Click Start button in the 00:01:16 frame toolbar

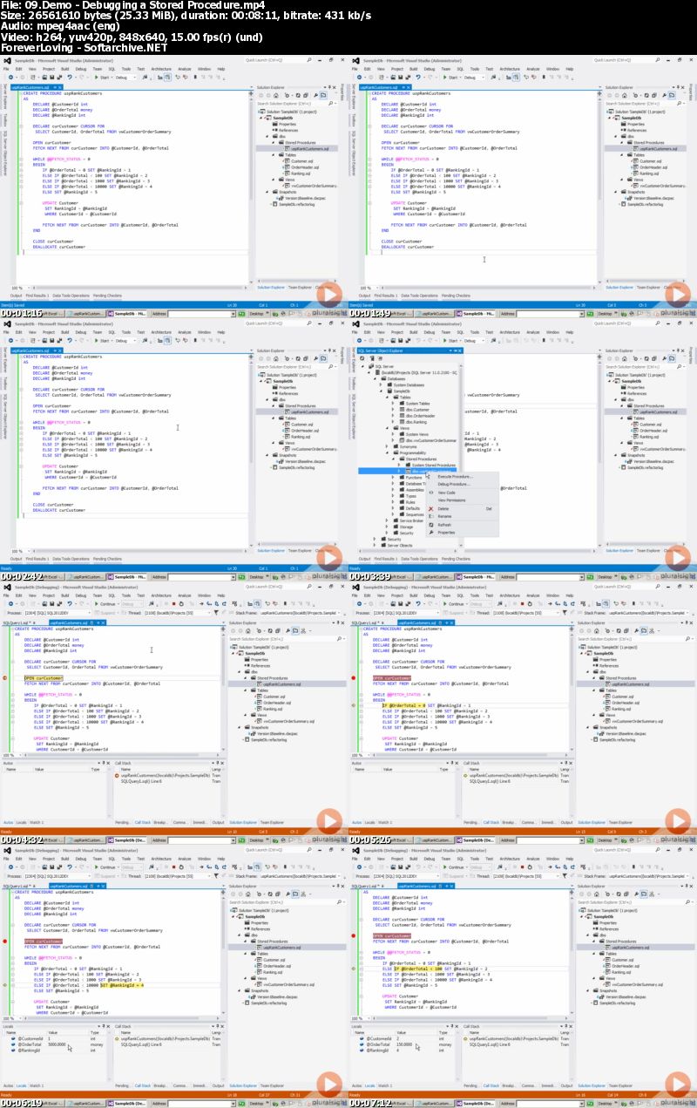(103, 77)
